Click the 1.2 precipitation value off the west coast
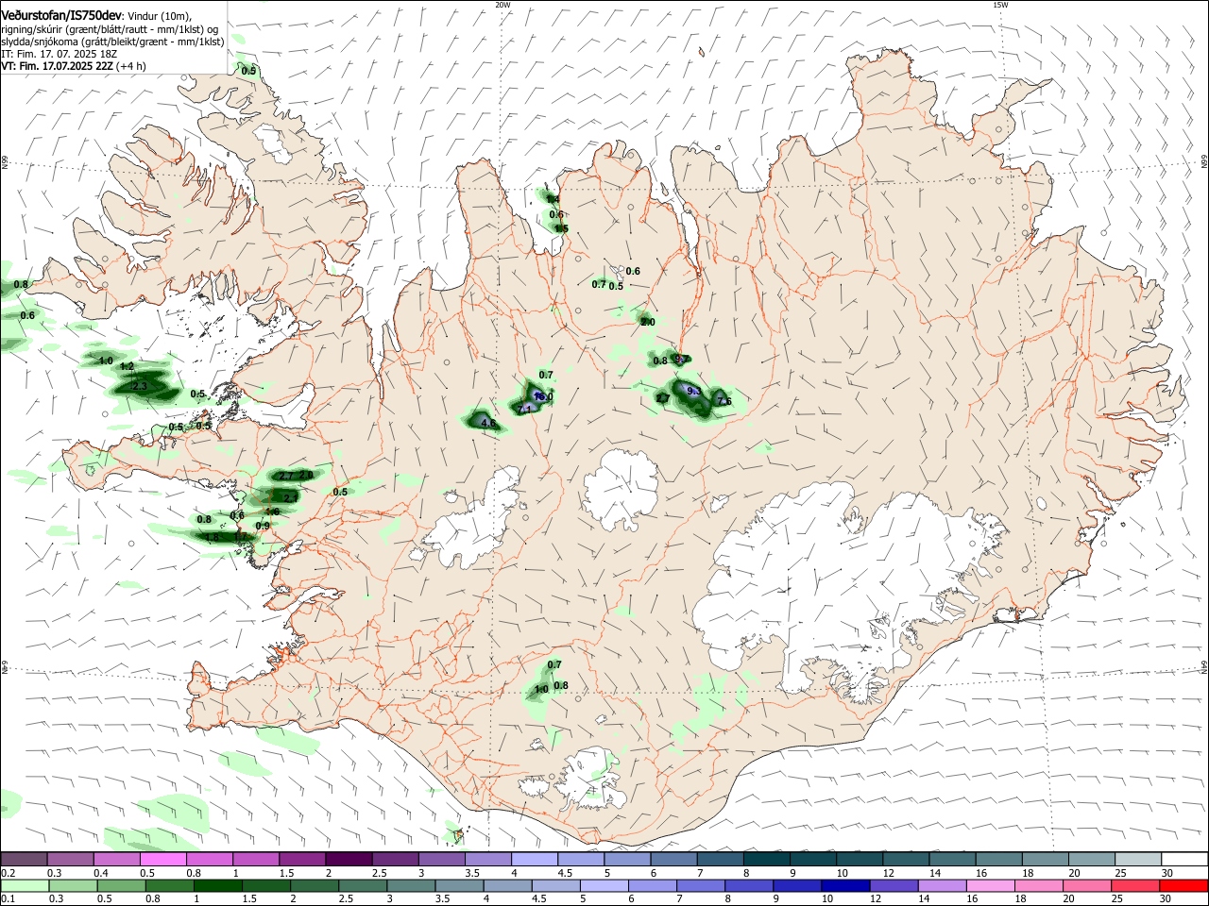Viewport: 1209px width, 906px height. (128, 366)
